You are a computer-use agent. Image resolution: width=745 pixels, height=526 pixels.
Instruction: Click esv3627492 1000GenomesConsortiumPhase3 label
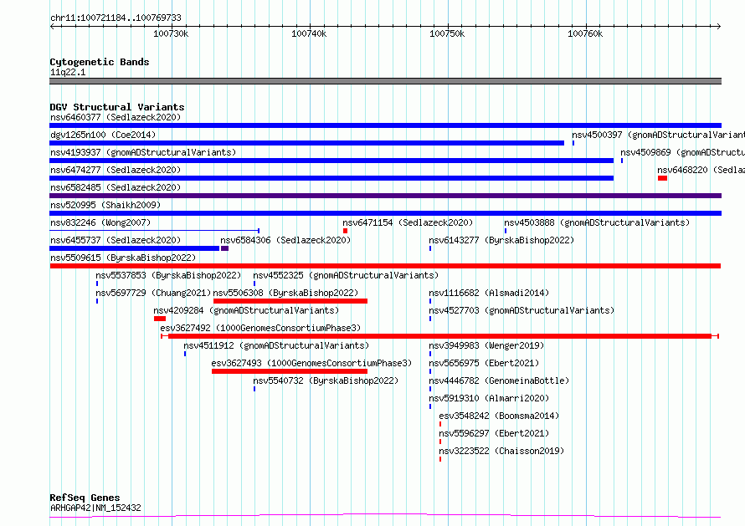pyautogui.click(x=260, y=328)
